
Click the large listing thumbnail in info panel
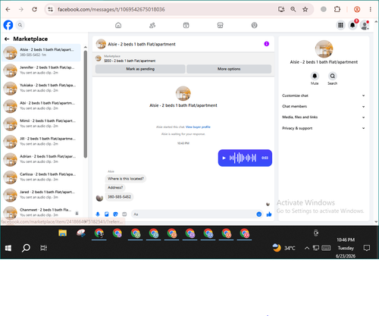pos(324,49)
